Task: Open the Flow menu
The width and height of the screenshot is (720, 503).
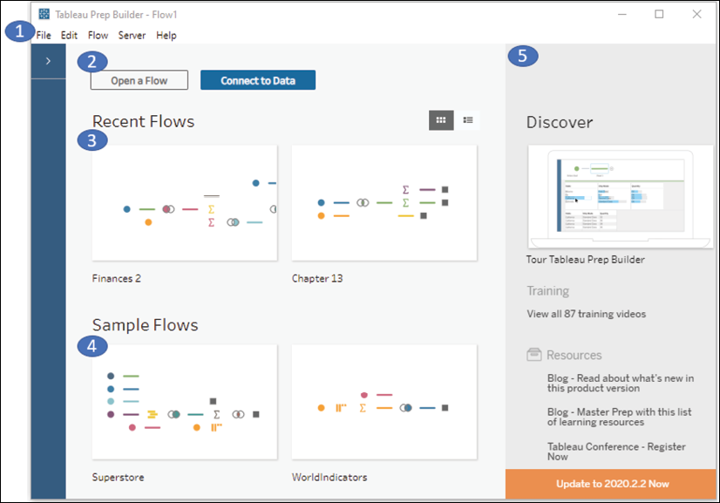Action: pos(98,36)
